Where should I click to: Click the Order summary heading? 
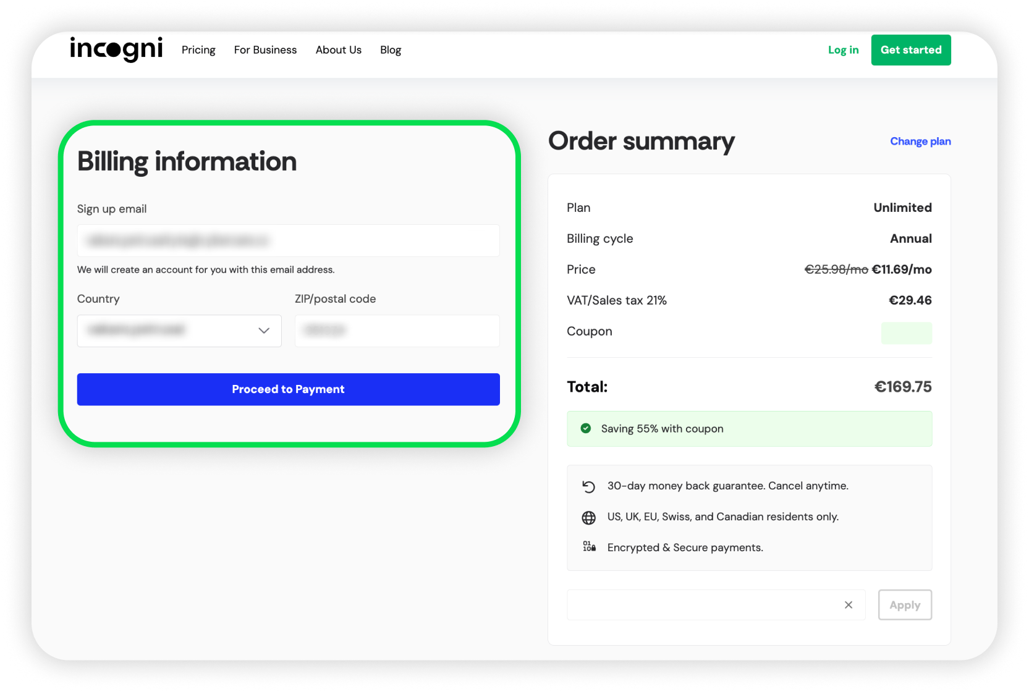coord(642,141)
